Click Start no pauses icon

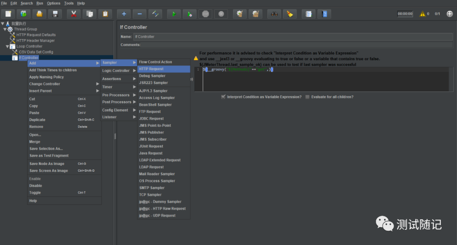(x=190, y=14)
